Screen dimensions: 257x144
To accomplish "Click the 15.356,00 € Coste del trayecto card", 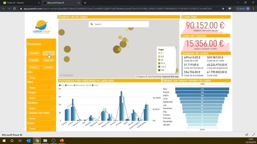I will click(x=206, y=44).
